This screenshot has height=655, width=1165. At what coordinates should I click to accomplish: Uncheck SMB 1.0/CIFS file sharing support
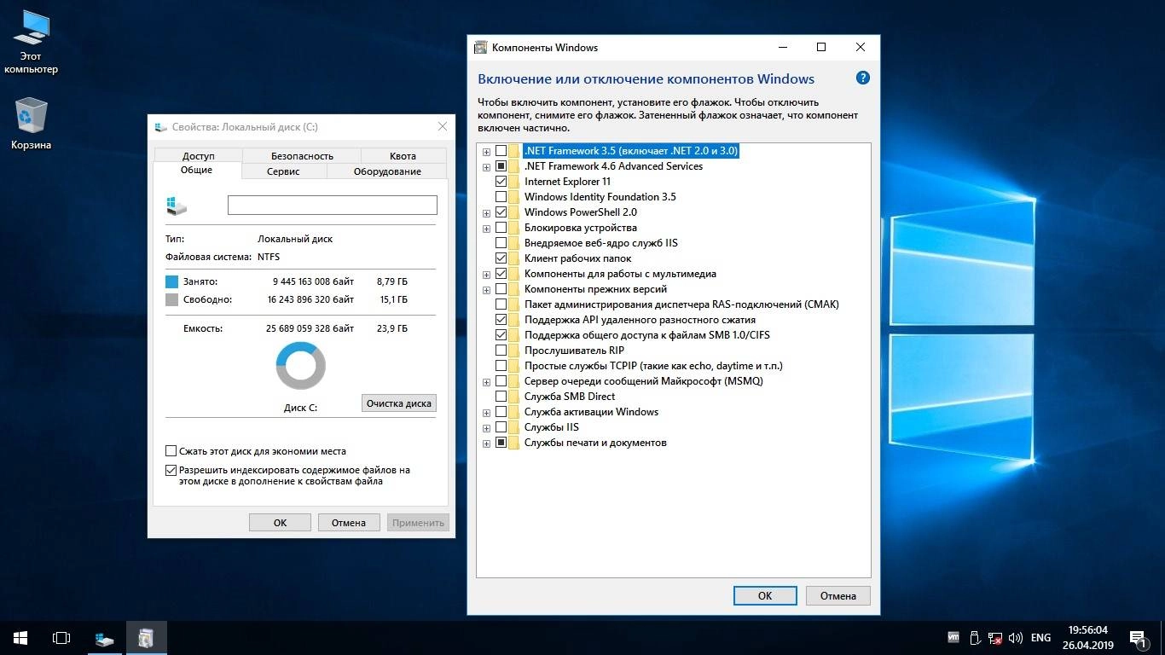point(501,335)
